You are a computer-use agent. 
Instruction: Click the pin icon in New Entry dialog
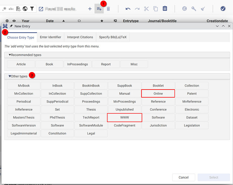click(11, 26)
